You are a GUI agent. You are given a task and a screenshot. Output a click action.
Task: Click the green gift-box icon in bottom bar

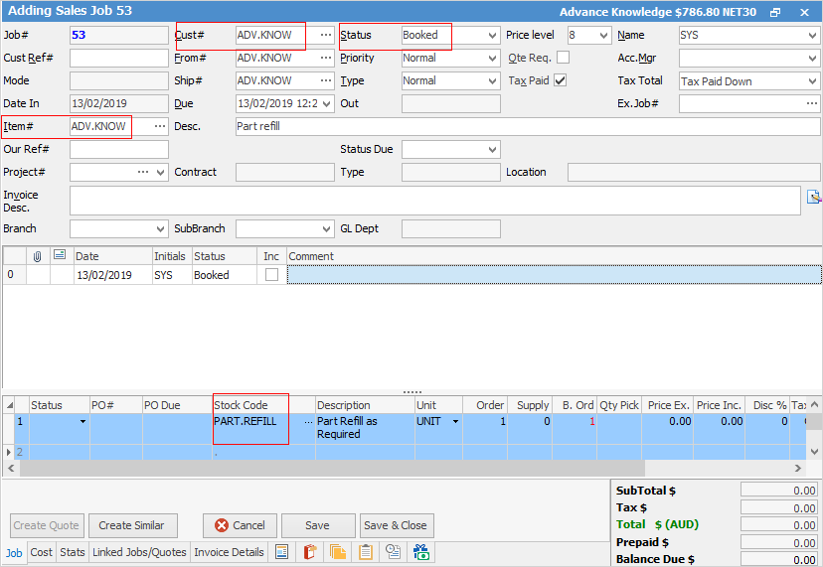(421, 552)
